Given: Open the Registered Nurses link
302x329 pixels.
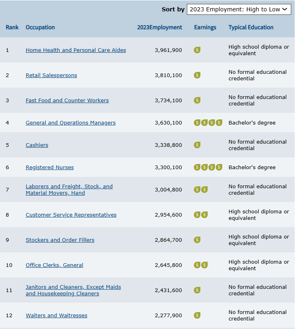Looking at the screenshot, I should (50, 168).
